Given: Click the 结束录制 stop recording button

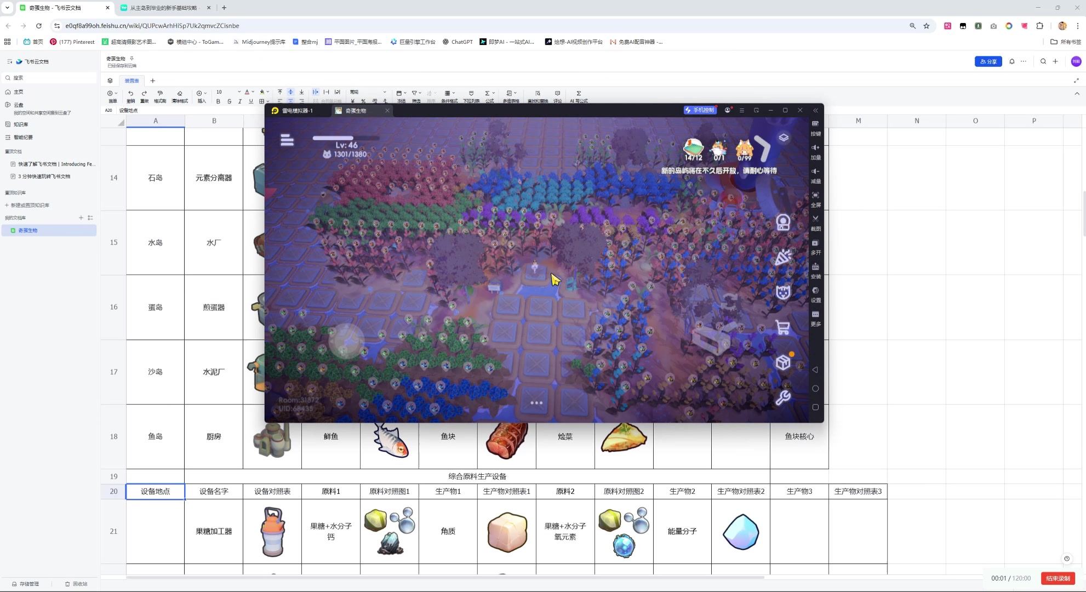Looking at the screenshot, I should tap(1058, 578).
